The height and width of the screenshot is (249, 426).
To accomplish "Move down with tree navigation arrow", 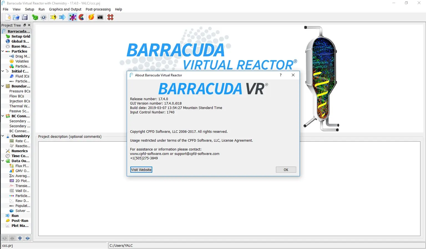I will [x=20, y=238].
